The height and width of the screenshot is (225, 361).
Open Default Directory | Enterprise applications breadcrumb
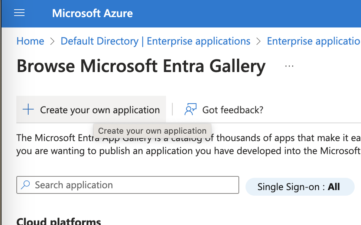click(x=155, y=41)
